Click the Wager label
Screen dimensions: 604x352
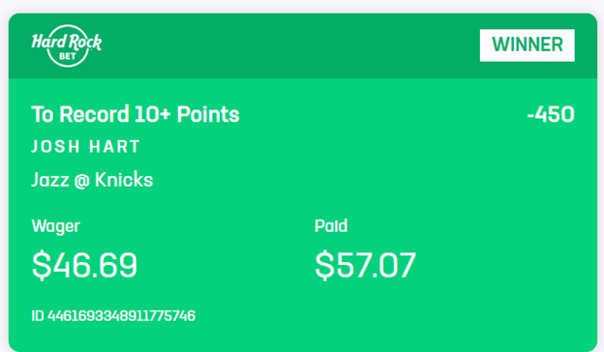pyautogui.click(x=55, y=226)
